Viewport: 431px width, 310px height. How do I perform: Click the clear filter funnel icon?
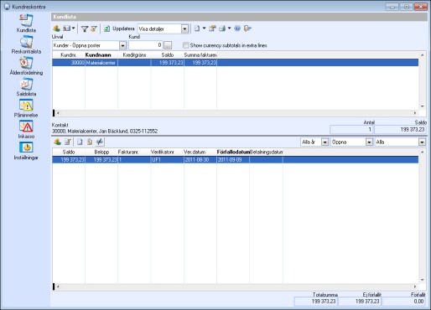(x=94, y=28)
